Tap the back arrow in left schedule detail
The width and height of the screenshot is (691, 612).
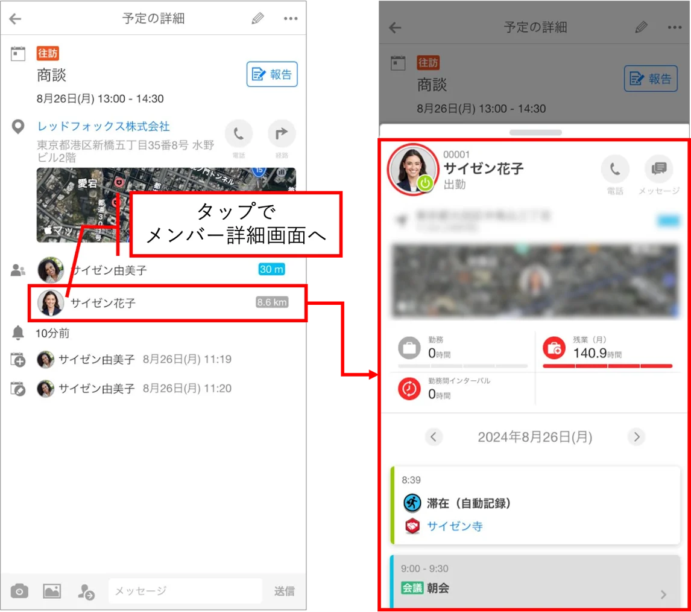[x=16, y=19]
